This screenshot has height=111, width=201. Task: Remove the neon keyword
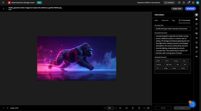[187, 61]
